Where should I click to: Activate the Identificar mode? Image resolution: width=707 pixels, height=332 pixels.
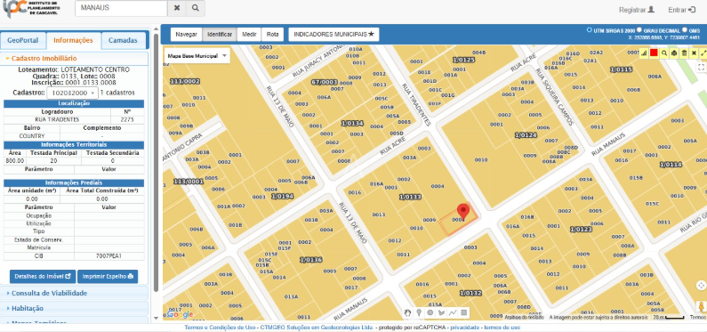[219, 35]
